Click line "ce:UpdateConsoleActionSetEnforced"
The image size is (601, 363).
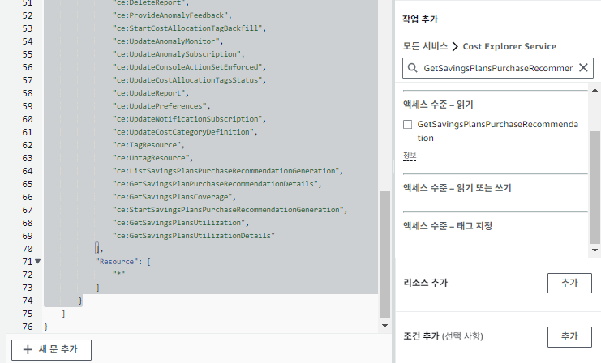pos(189,67)
